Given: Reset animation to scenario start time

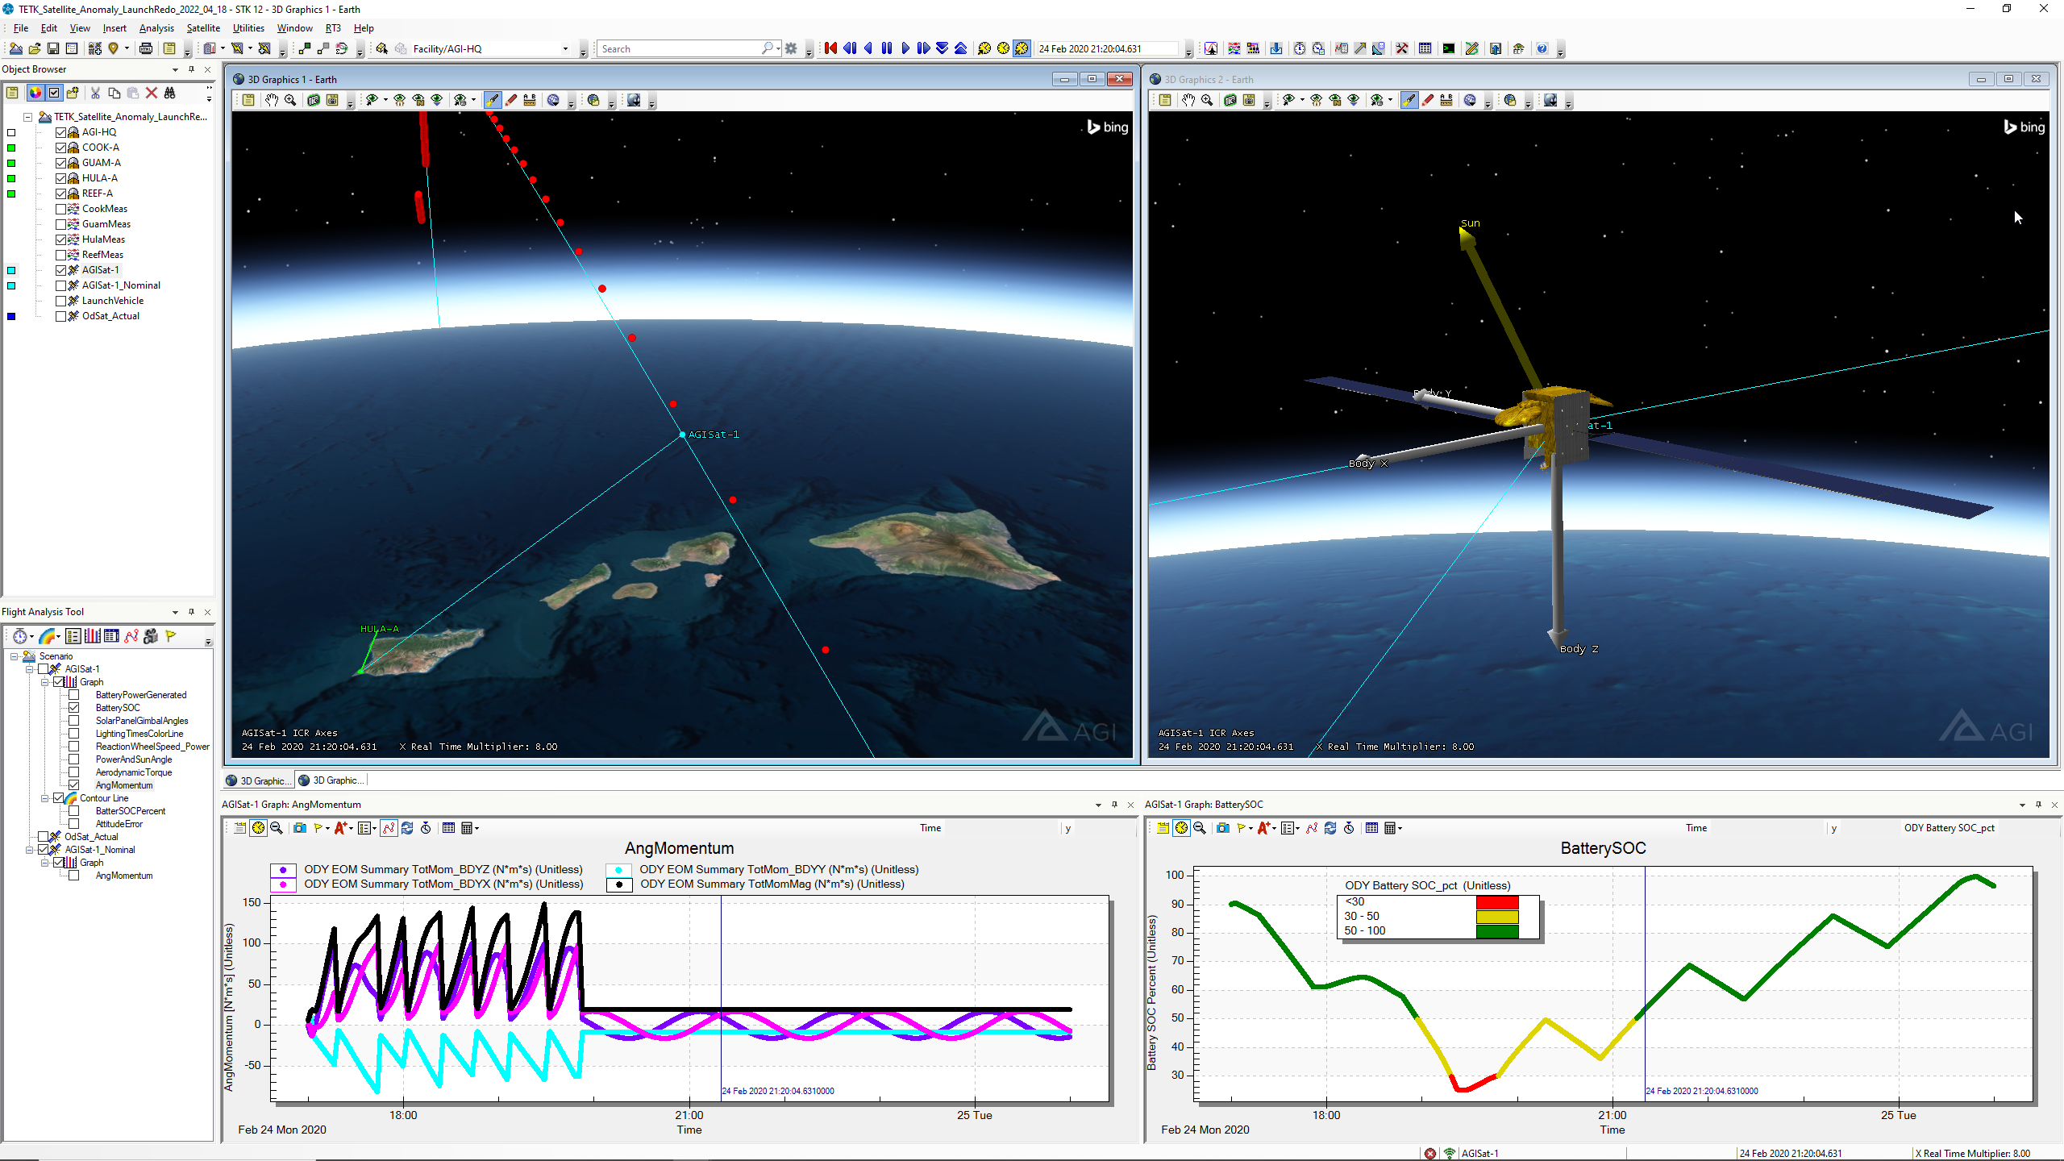Looking at the screenshot, I should pyautogui.click(x=830, y=48).
